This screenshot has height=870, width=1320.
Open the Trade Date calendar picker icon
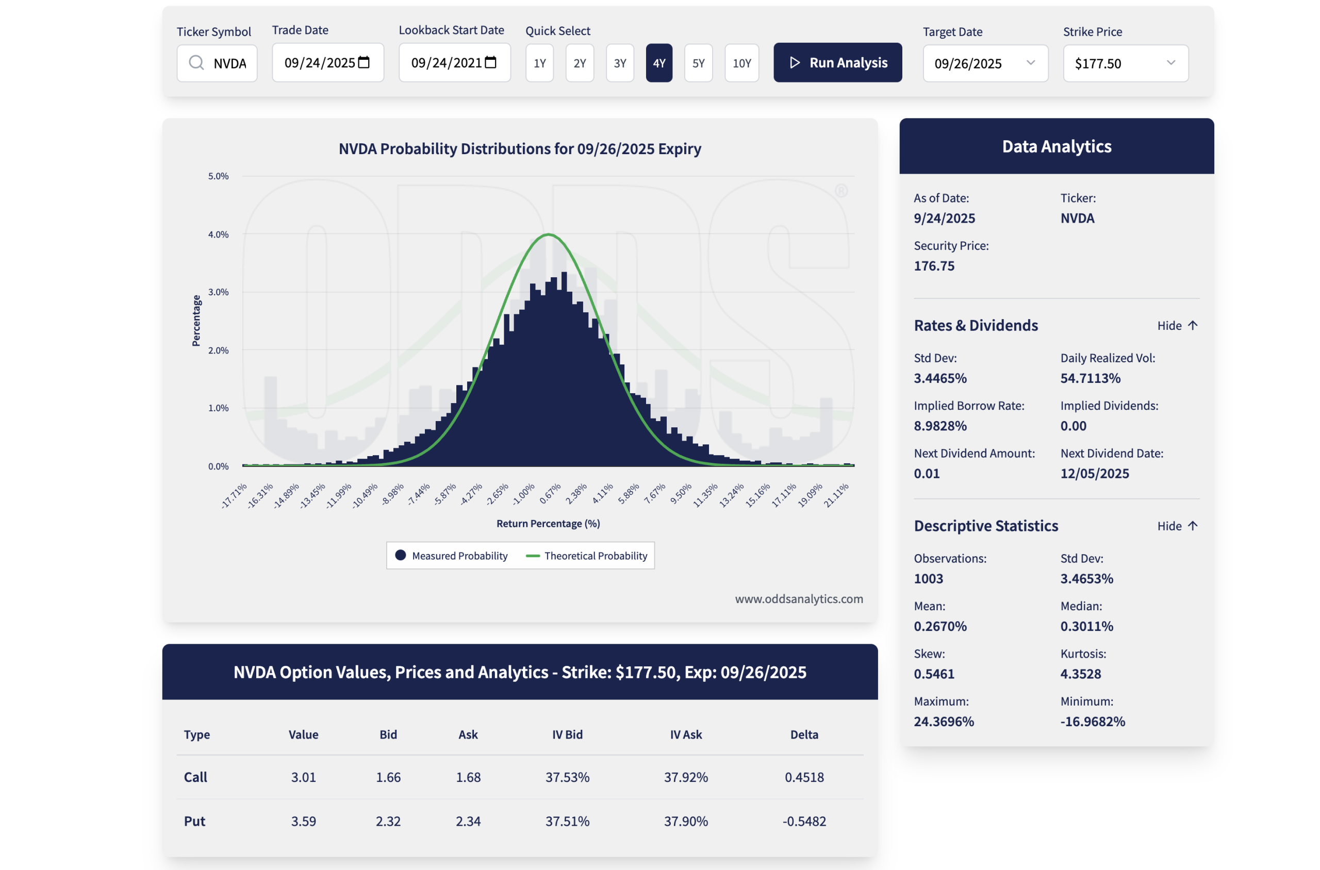point(364,62)
